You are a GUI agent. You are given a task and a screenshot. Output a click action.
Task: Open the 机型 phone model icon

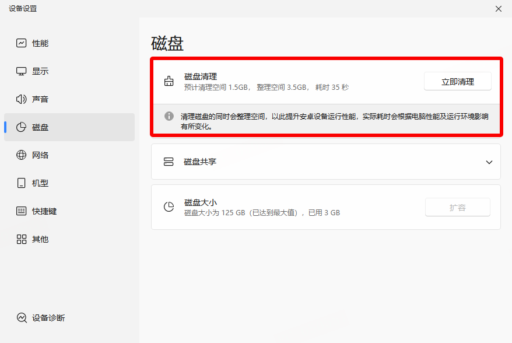22,183
